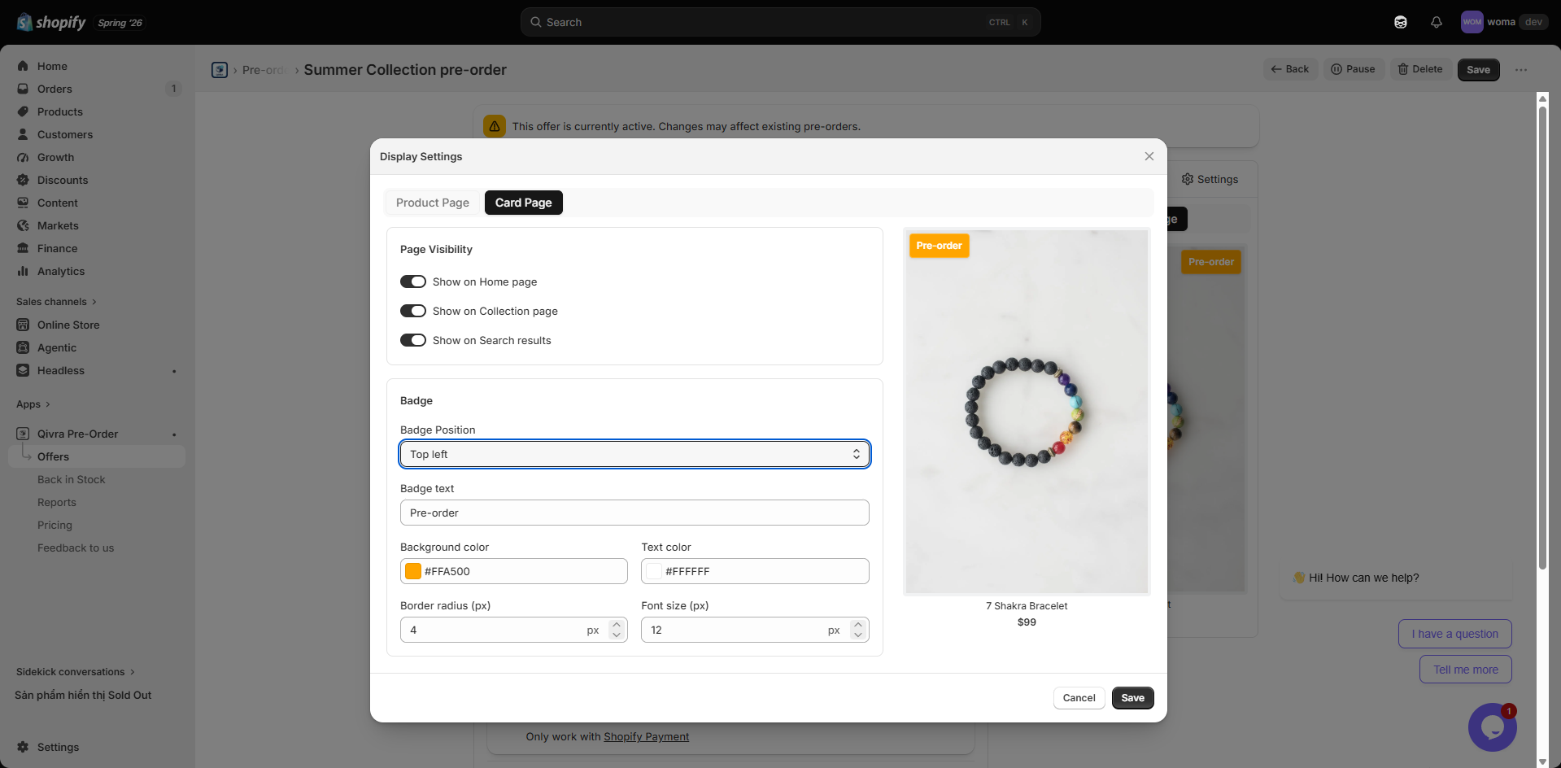The width and height of the screenshot is (1561, 768).
Task: Click the Qivra Pre-Order app icon
Action: coord(23,434)
